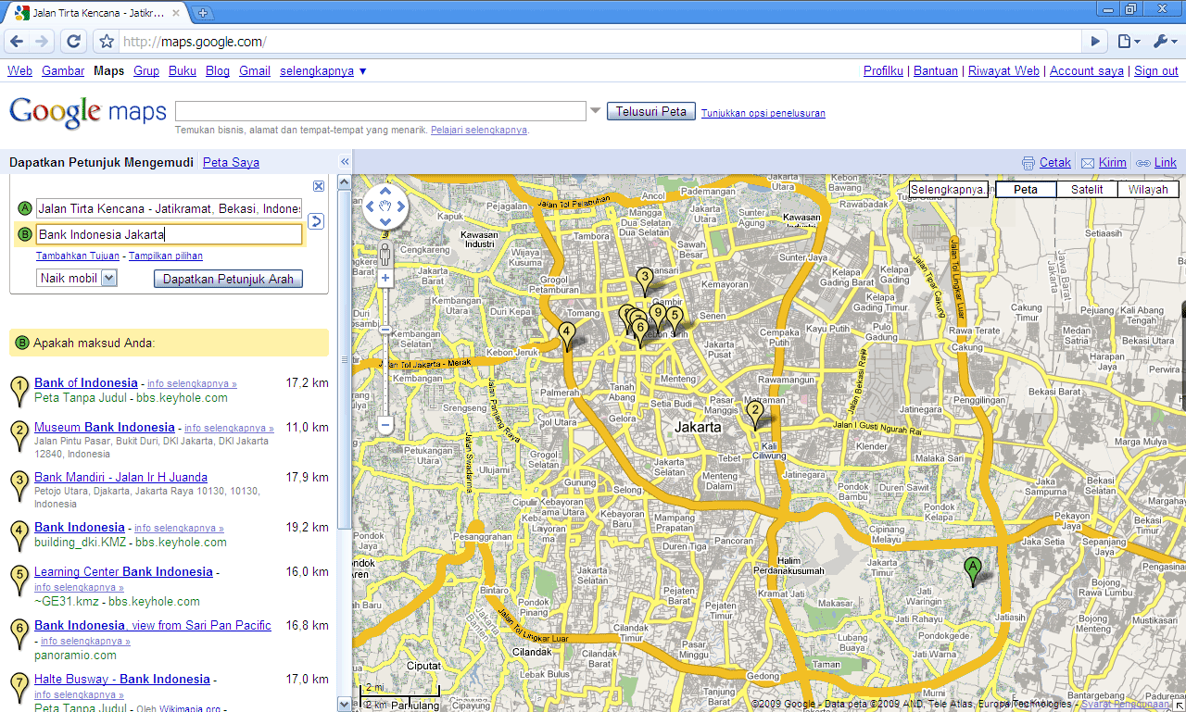This screenshot has width=1186, height=712.
Task: Click map marker 5 on map
Action: coord(675,319)
